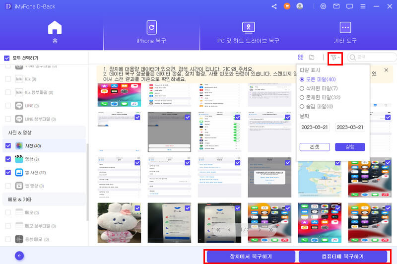Collapse the 메모 & 기타 section header

pyautogui.click(x=44, y=199)
